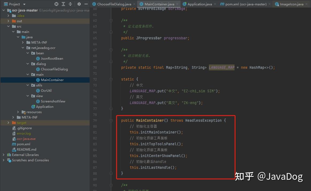Viewport: 311px width, 191px height.
Task: Switch to ImageIcon.java tab
Action: (x=291, y=4)
